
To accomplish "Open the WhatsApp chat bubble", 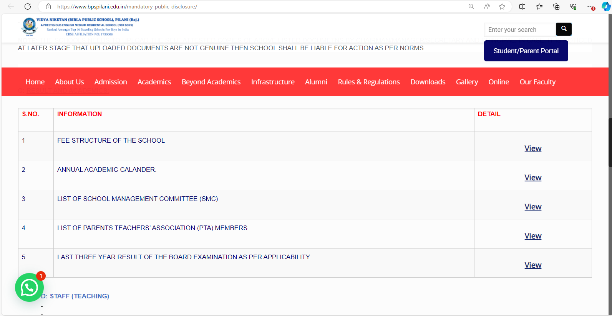I will pos(29,287).
